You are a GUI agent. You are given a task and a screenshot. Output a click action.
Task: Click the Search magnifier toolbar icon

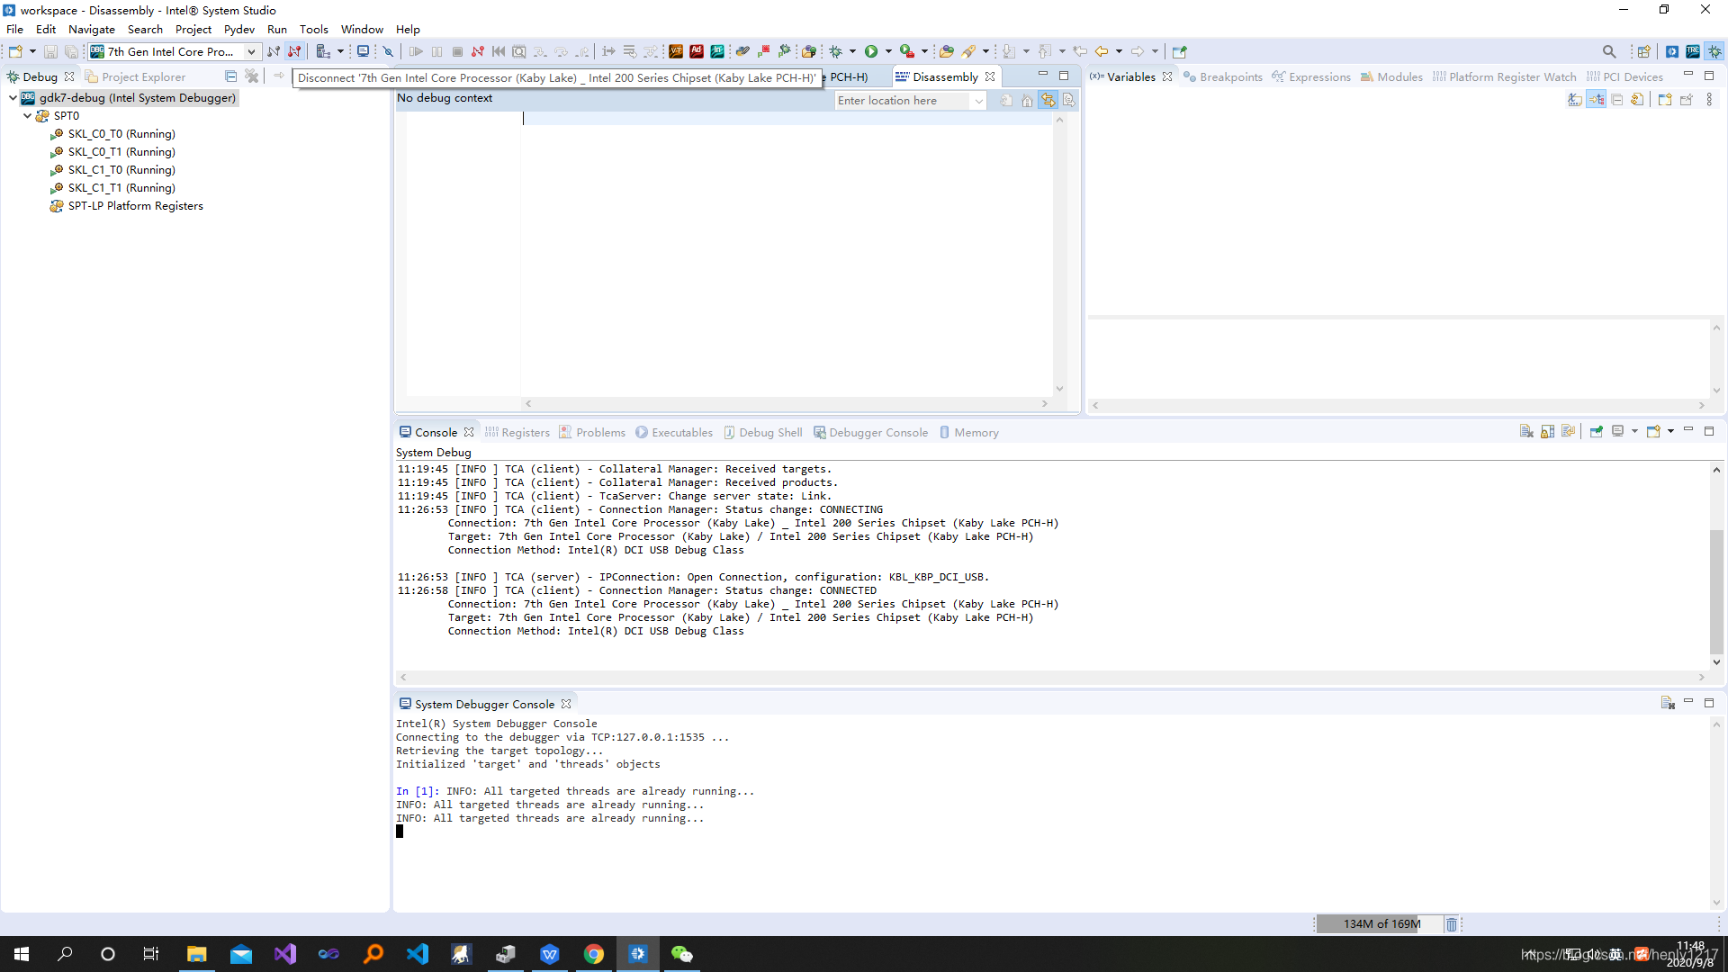coord(1608,51)
